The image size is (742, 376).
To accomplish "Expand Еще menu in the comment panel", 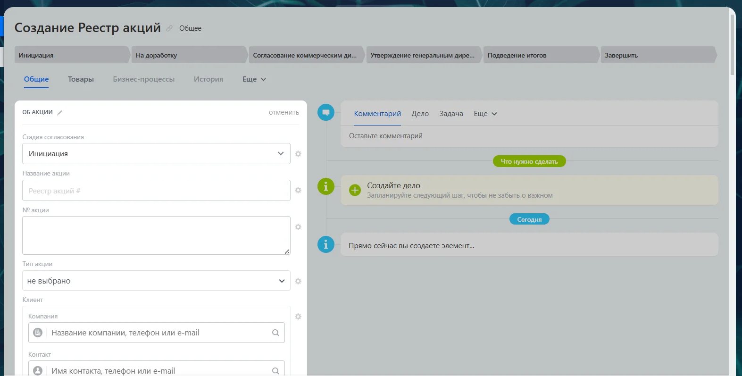I will 485,114.
